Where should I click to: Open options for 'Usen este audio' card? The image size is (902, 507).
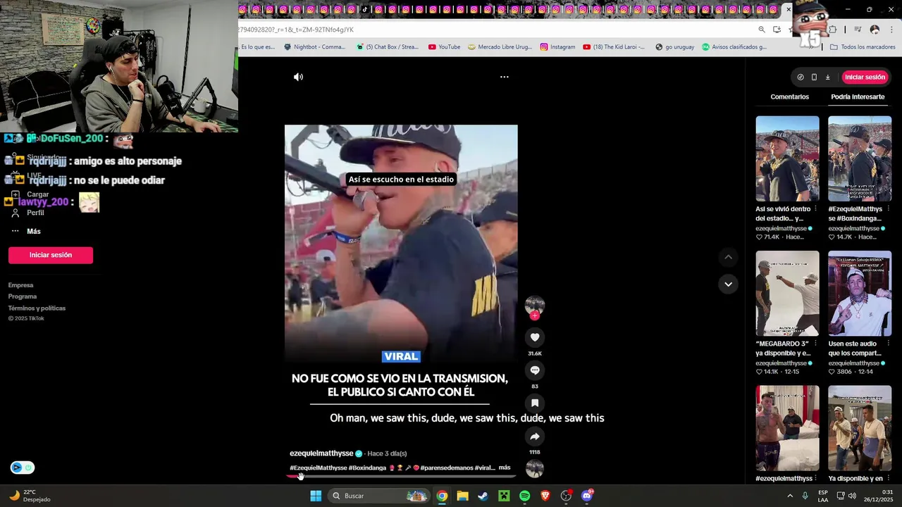pos(888,344)
